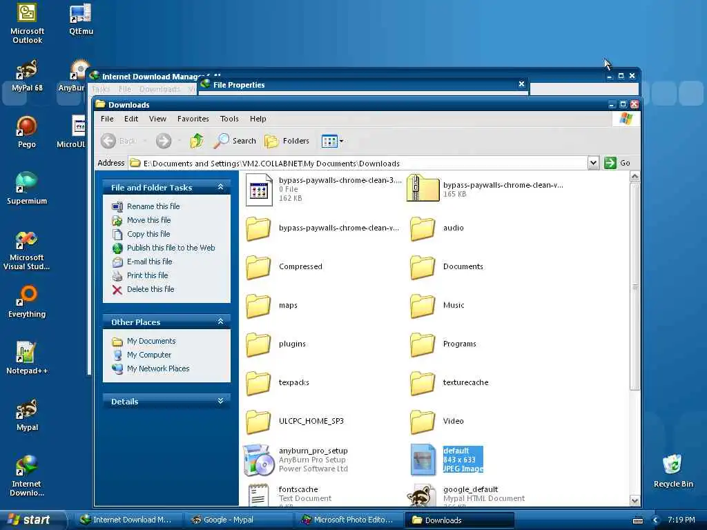This screenshot has height=530, width=707.
Task: Select the texturecache folder
Action: (x=449, y=382)
